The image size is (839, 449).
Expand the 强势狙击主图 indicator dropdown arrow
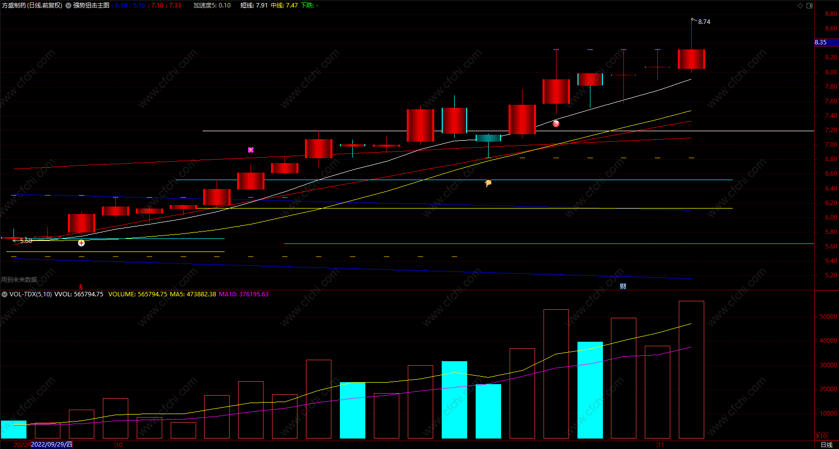[68, 5]
